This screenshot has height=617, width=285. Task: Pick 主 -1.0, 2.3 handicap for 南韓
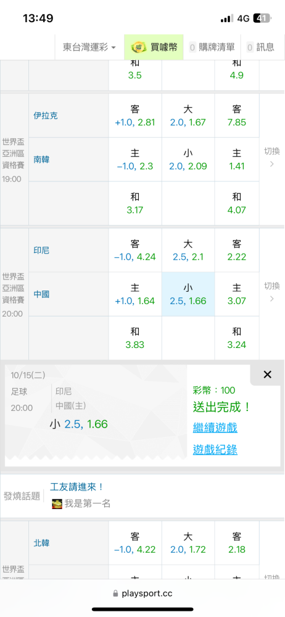tap(135, 159)
